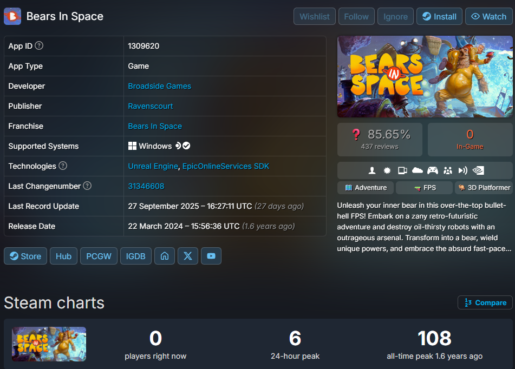Open the homepage link with house icon
This screenshot has height=369, width=515.
165,256
